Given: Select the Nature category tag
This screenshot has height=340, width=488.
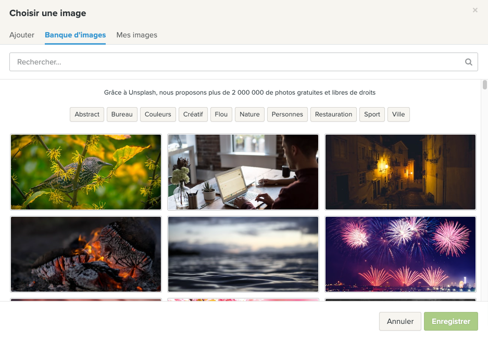Looking at the screenshot, I should click(x=249, y=114).
